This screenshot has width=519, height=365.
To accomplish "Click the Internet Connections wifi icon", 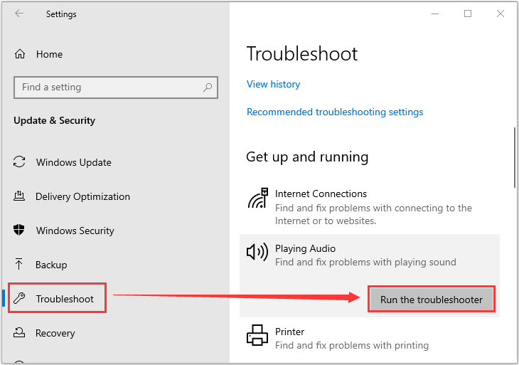I will pyautogui.click(x=257, y=198).
